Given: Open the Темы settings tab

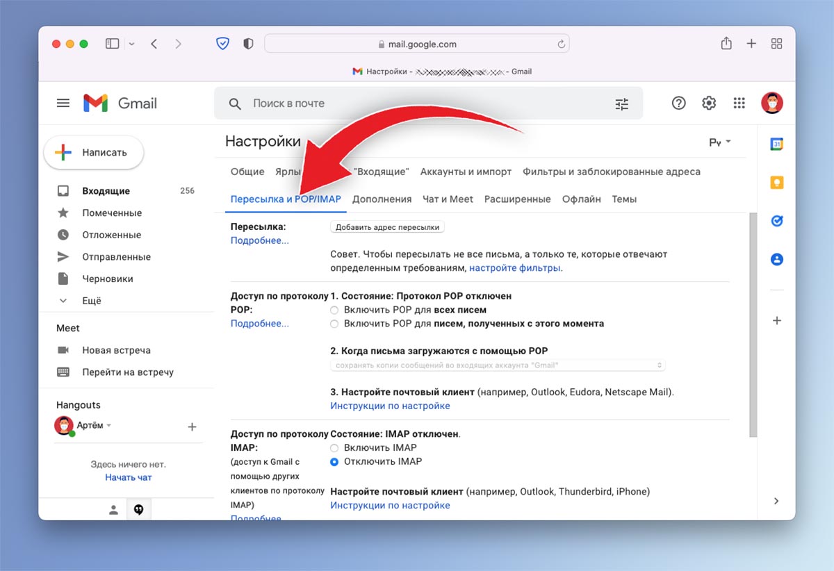Looking at the screenshot, I should tap(624, 199).
